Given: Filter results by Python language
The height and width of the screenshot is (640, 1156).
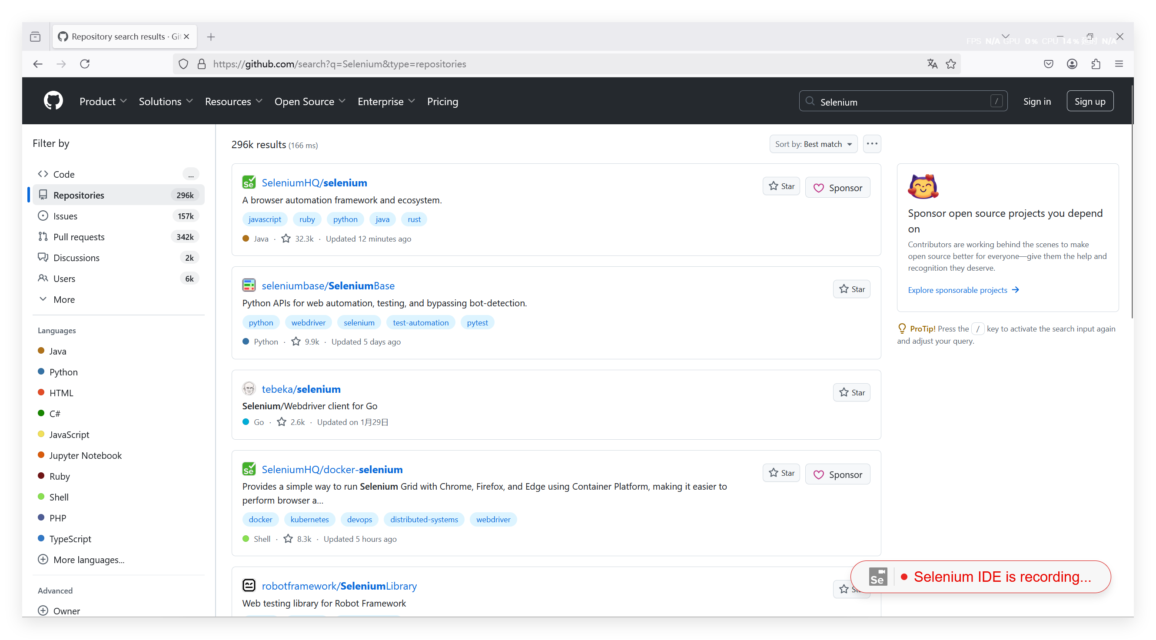Looking at the screenshot, I should [63, 372].
